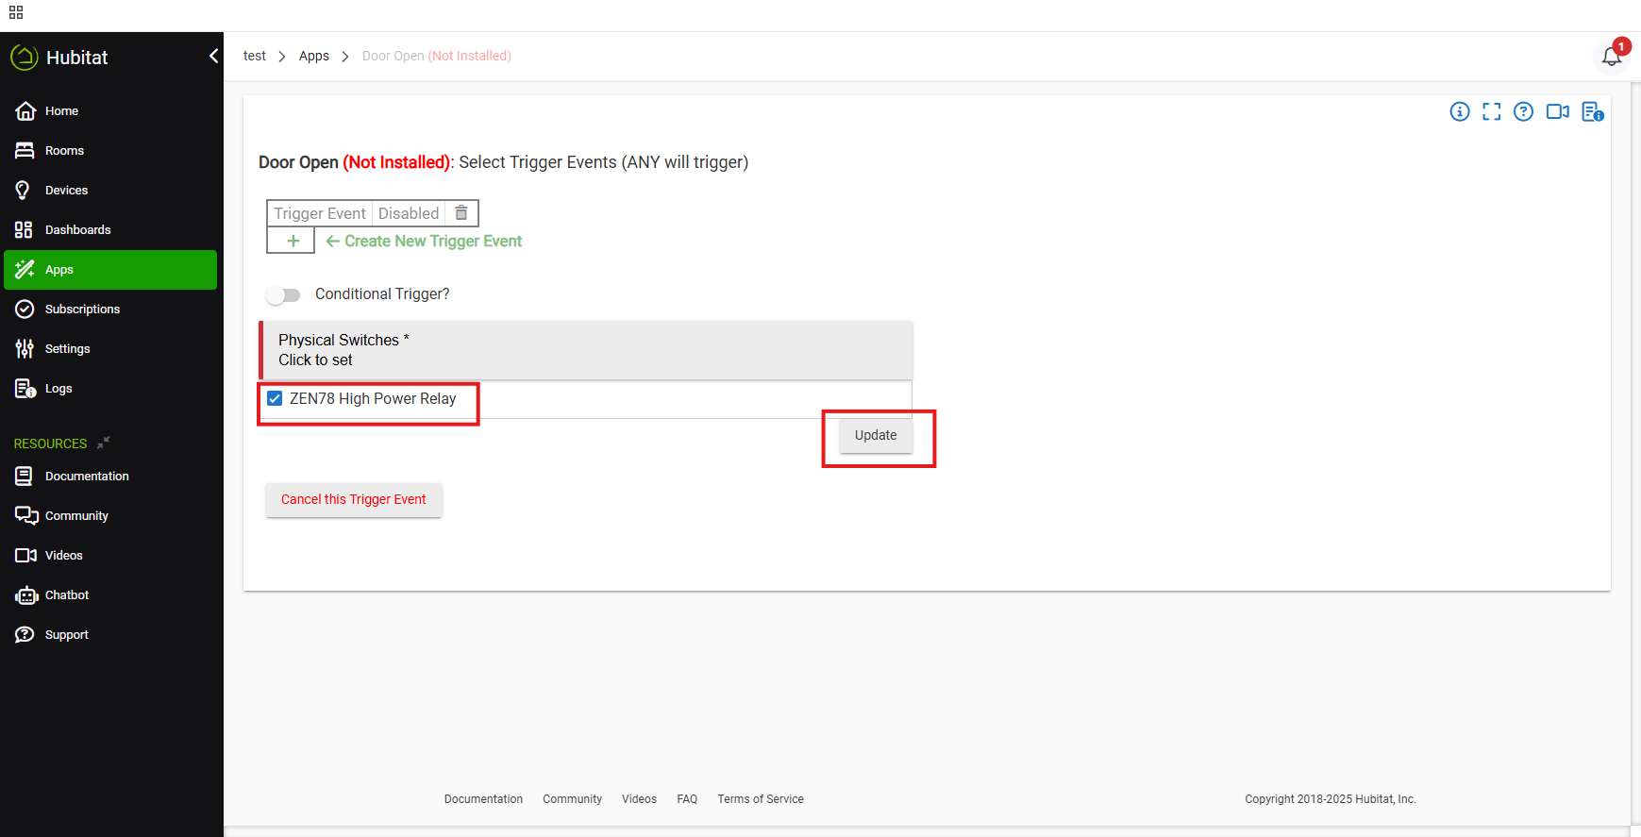Collapse the sidebar with the chevron
This screenshot has height=837, width=1641.
213,57
